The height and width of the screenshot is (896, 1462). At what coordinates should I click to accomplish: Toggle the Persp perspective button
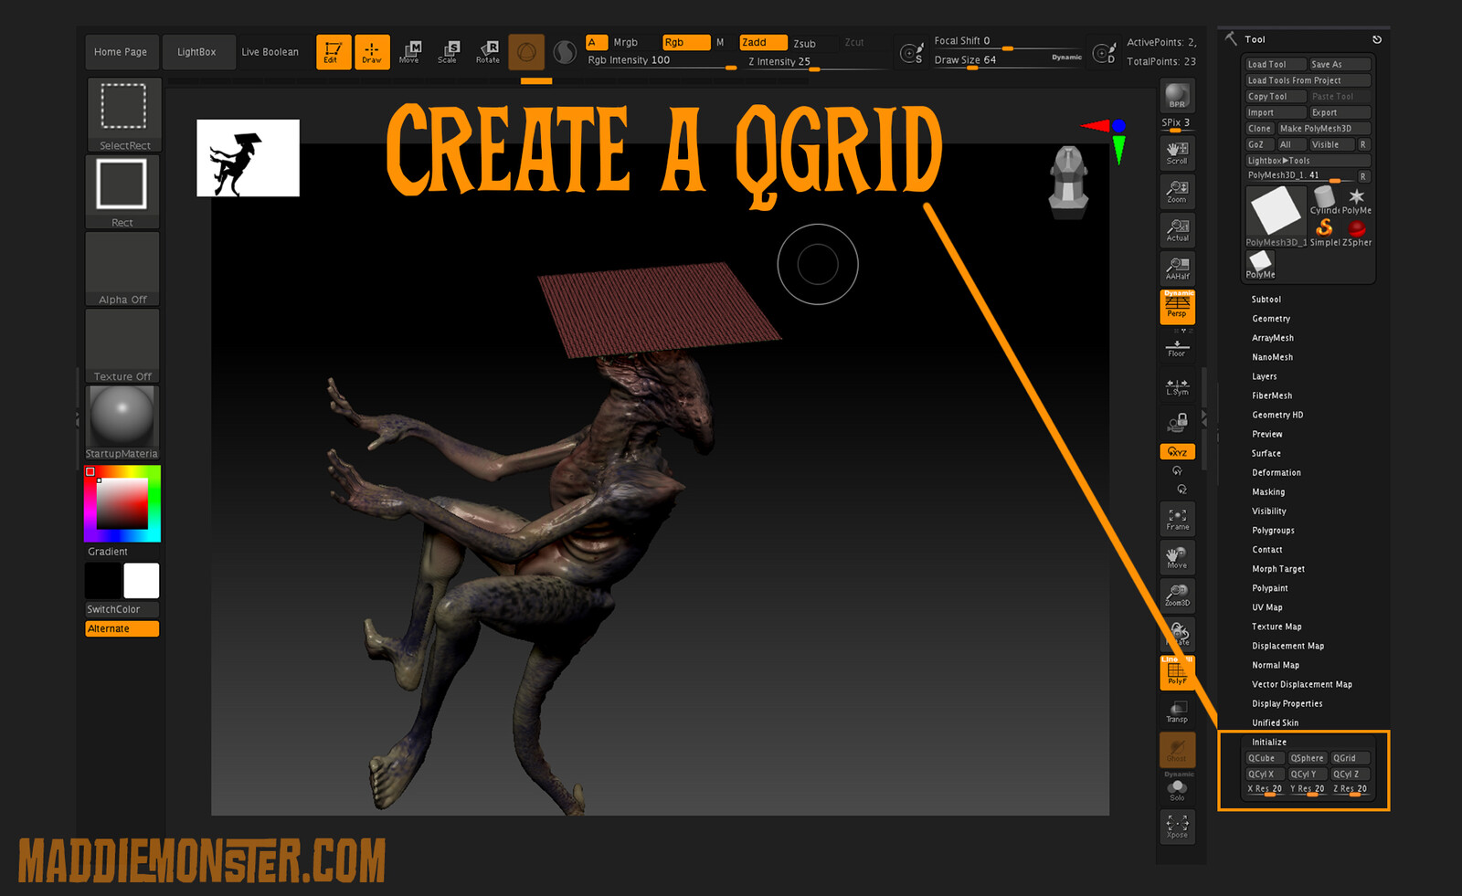tap(1177, 307)
